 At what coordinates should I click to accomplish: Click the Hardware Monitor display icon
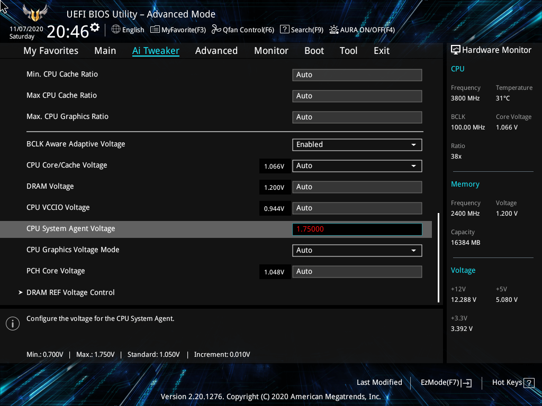456,50
